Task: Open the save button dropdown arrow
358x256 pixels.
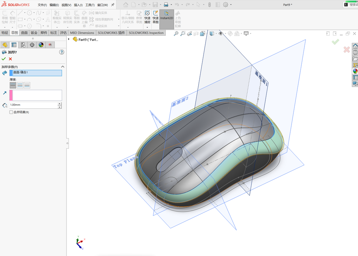Action: click(160, 5)
